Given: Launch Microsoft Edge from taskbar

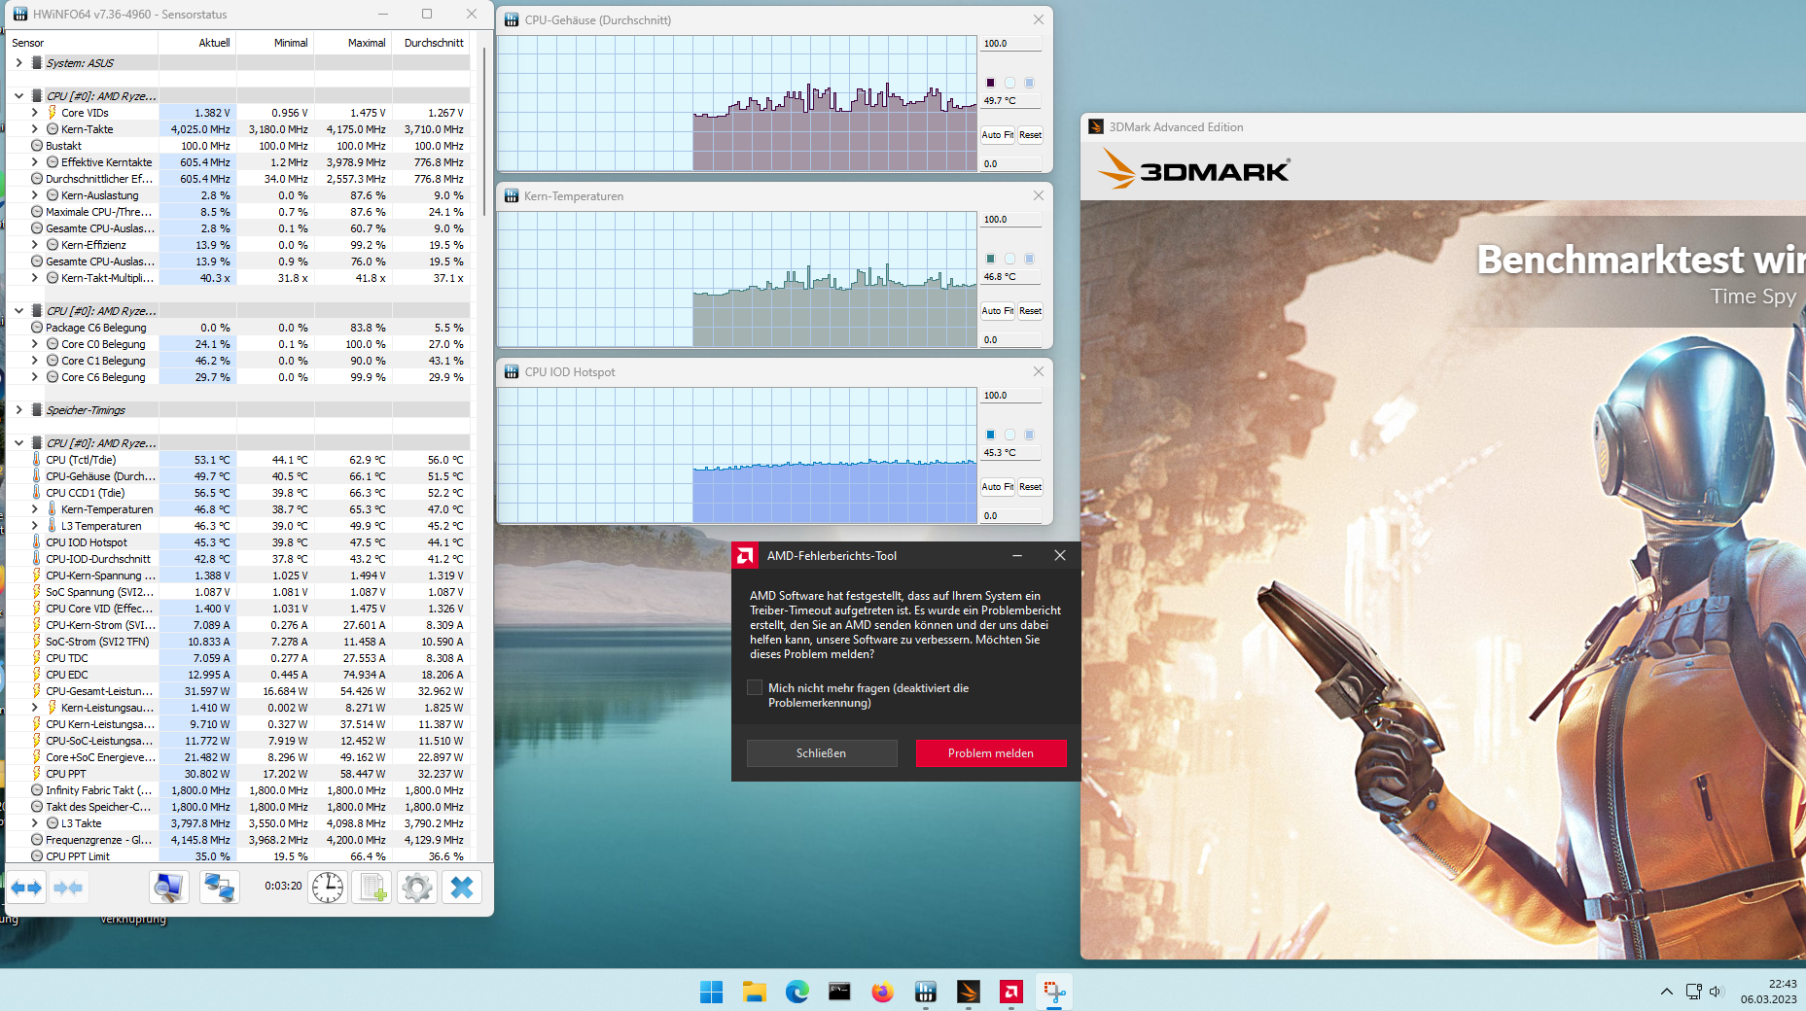Looking at the screenshot, I should 797,992.
